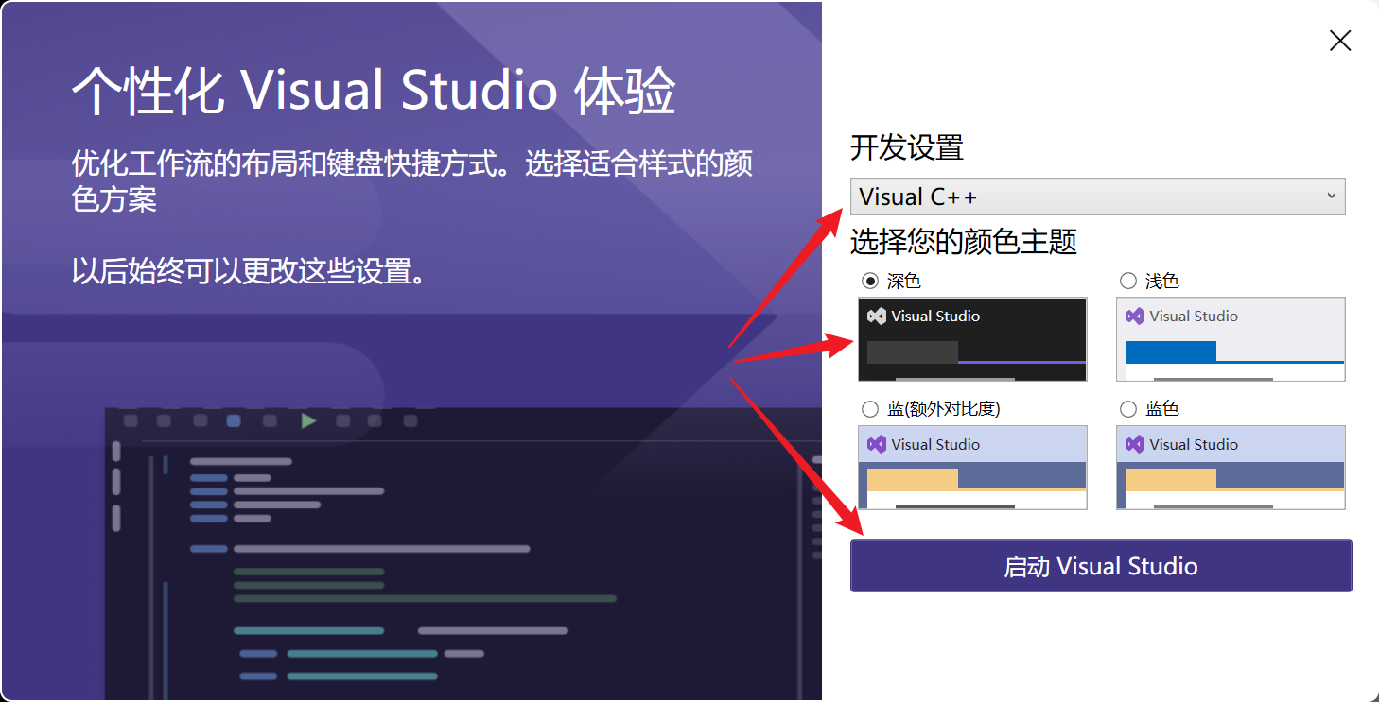Click the 启动 Visual Studio button
This screenshot has width=1379, height=702.
1100,565
